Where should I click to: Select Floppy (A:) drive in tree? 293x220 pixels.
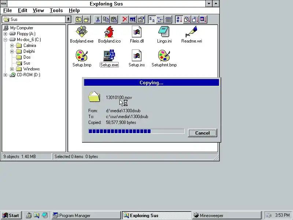23,34
